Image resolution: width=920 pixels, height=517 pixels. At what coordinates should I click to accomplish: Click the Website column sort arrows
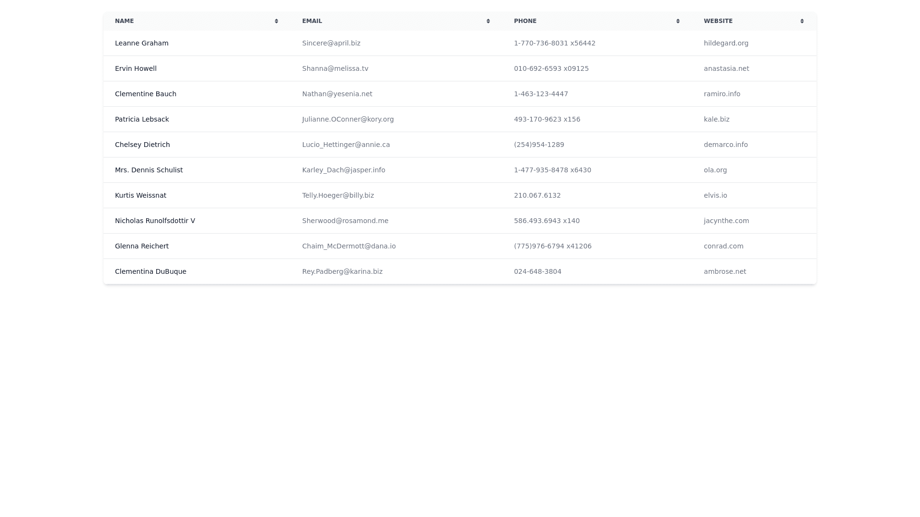click(802, 21)
